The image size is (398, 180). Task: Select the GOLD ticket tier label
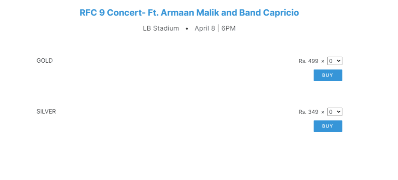[45, 61]
